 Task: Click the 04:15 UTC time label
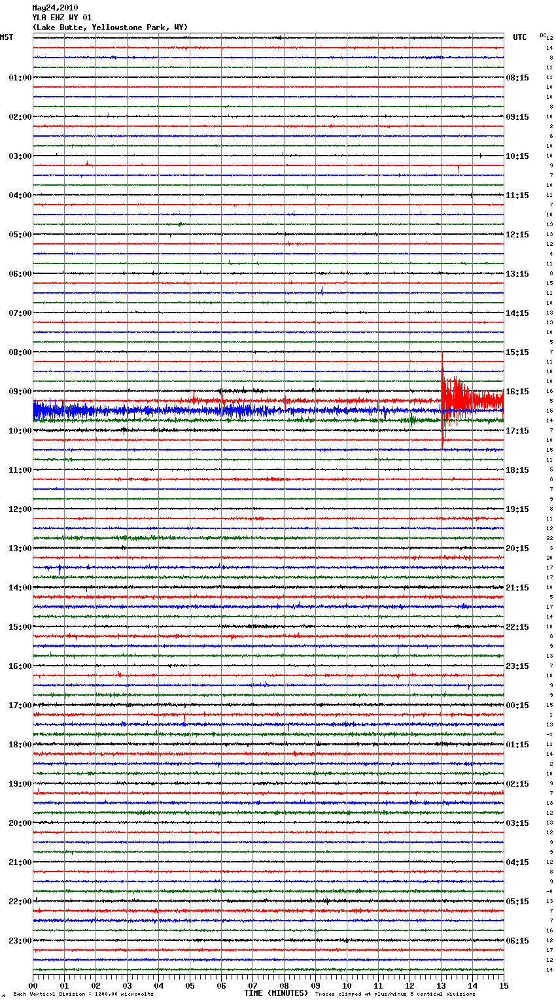[517, 862]
